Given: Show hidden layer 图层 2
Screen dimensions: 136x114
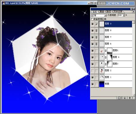Looking at the screenshot, I should [x=93, y=71].
